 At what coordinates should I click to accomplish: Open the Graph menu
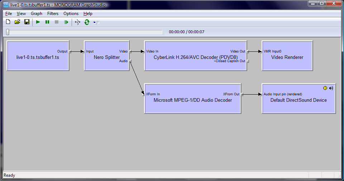coord(37,14)
